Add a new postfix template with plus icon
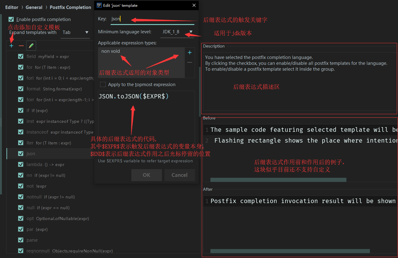This screenshot has height=258, width=398. click(11, 46)
